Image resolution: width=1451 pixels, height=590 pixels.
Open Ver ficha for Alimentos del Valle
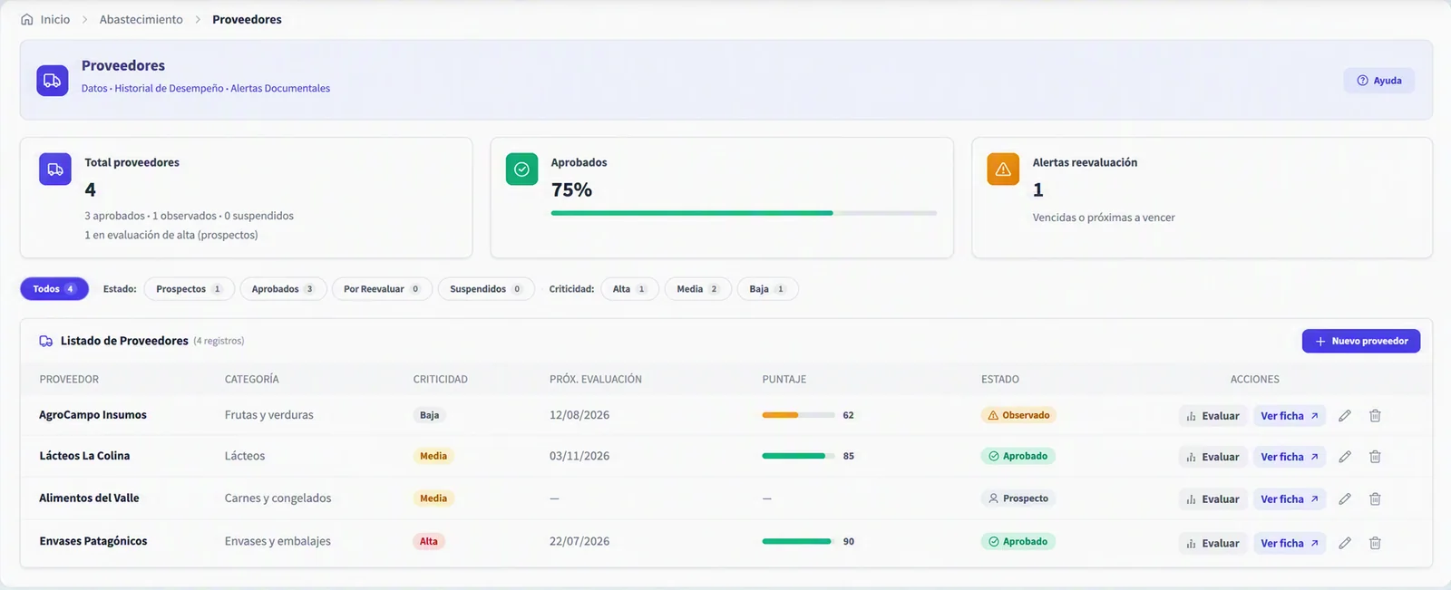click(x=1290, y=499)
